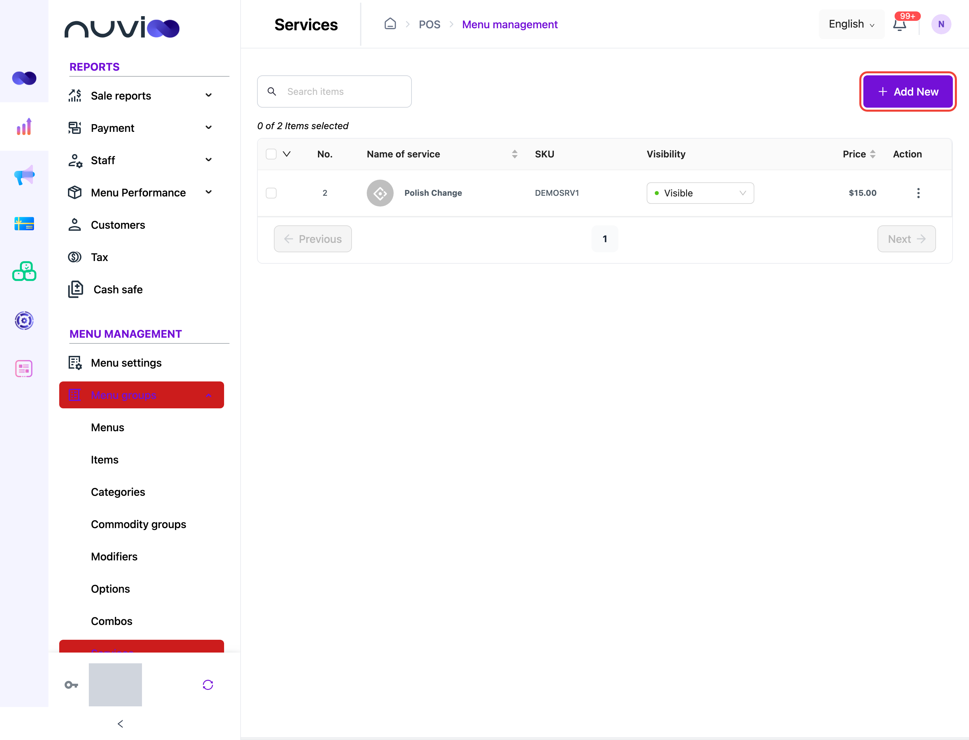Click the Previous pagination button

point(313,239)
